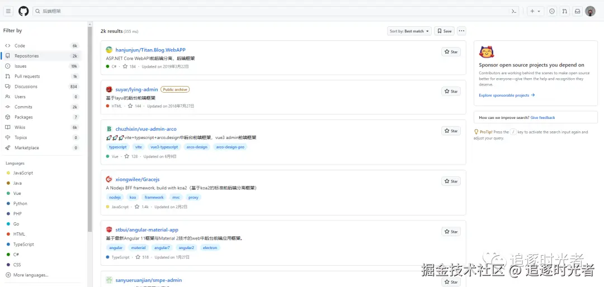Image resolution: width=604 pixels, height=287 pixels.
Task: Open the notifications inbox icon
Action: click(577, 11)
